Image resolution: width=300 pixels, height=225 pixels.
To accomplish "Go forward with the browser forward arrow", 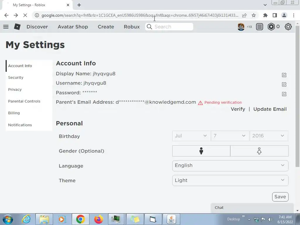I will pyautogui.click(x=16, y=15).
